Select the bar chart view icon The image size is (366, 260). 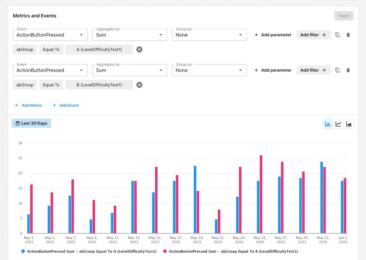[x=328, y=123]
